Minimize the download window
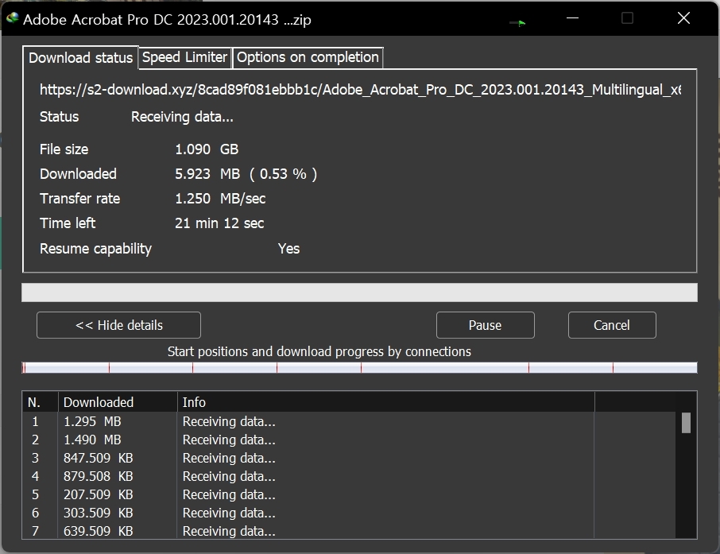This screenshot has height=554, width=720. point(572,18)
